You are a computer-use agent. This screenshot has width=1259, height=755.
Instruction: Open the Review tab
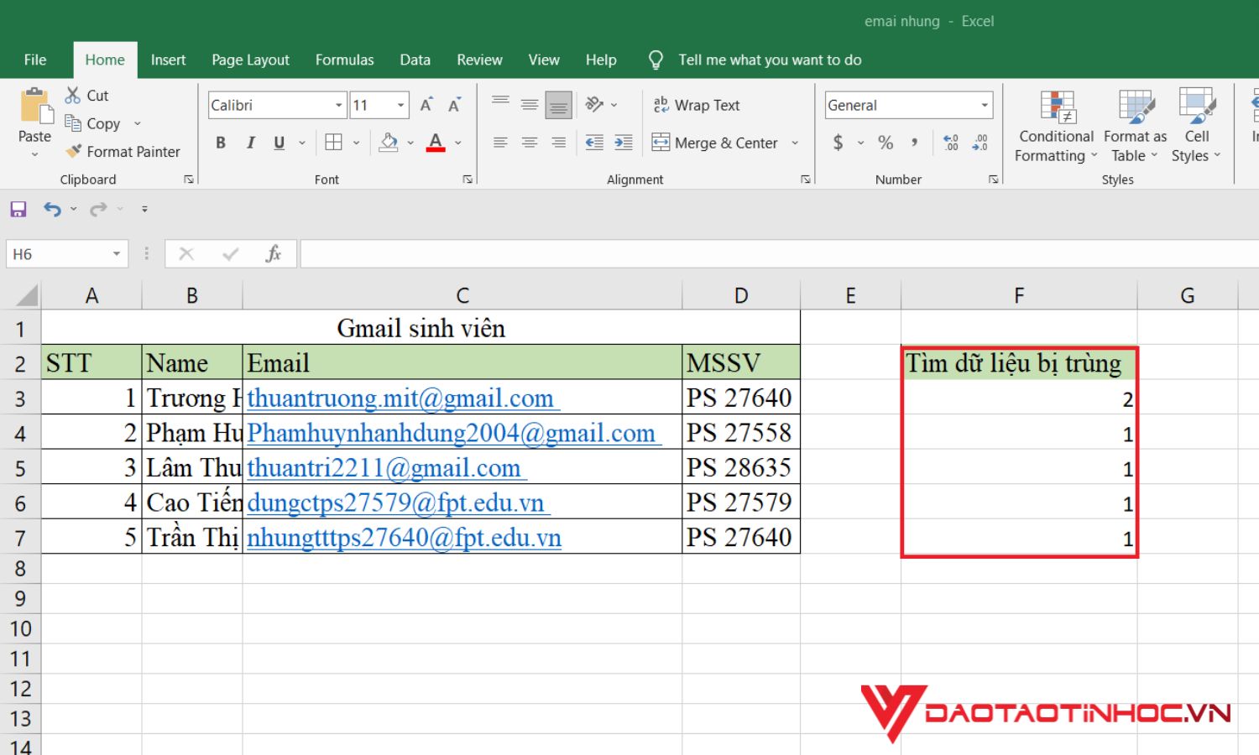point(479,60)
